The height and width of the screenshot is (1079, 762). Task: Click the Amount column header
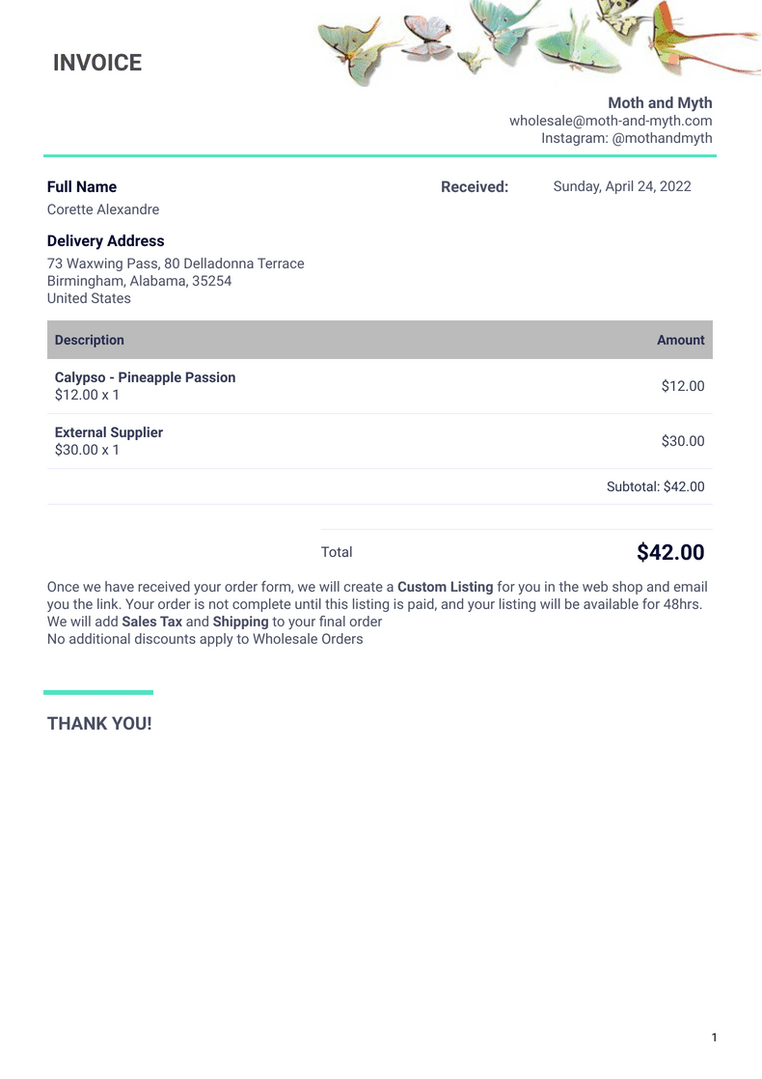click(680, 340)
